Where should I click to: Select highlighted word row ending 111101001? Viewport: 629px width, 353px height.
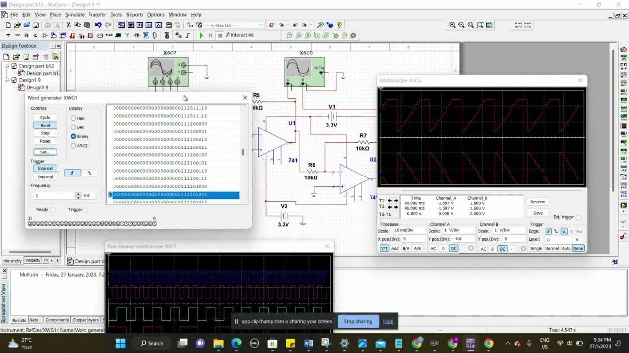(176, 195)
